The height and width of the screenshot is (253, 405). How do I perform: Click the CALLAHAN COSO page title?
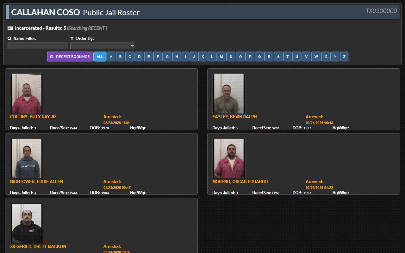pos(46,12)
